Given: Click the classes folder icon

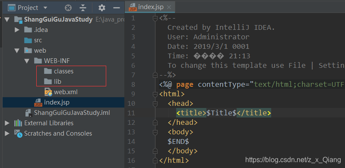Looking at the screenshot, I should (48, 71).
